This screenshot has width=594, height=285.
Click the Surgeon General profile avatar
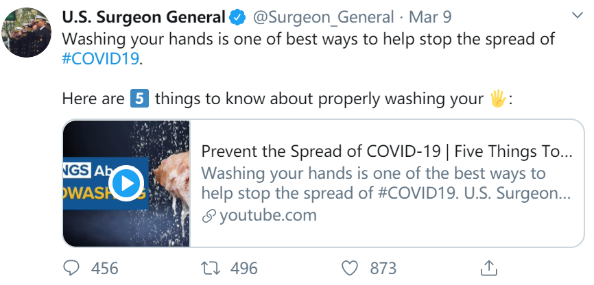26,32
